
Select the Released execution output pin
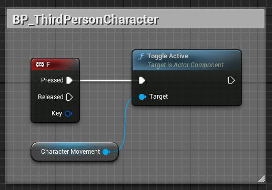[x=69, y=97]
